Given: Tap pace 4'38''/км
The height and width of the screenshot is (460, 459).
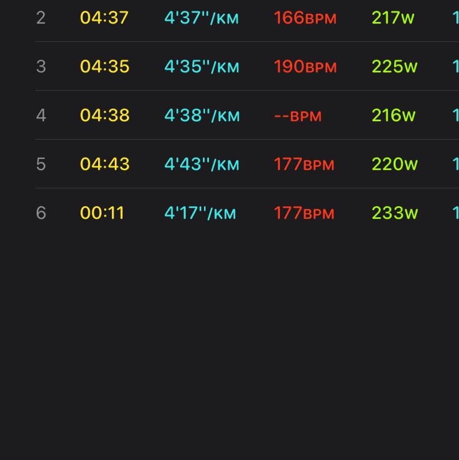Looking at the screenshot, I should click(202, 115).
